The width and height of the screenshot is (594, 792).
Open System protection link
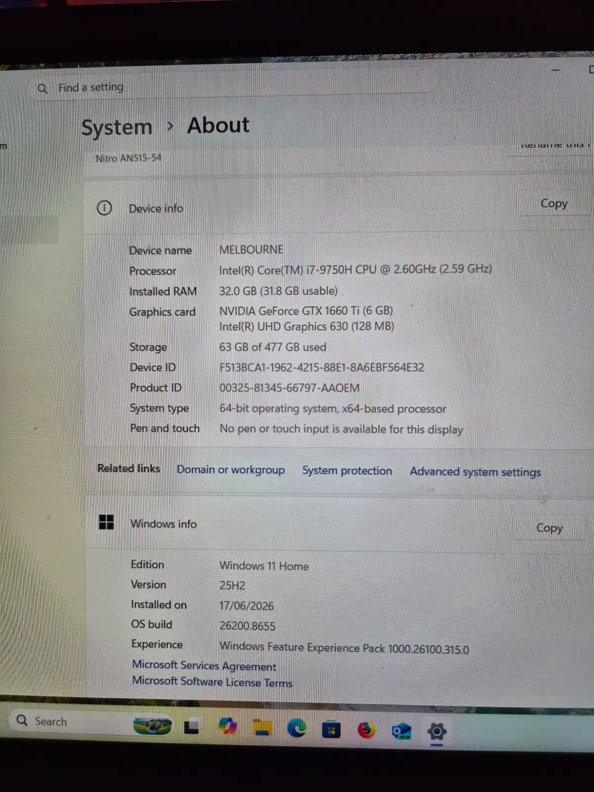click(x=347, y=471)
